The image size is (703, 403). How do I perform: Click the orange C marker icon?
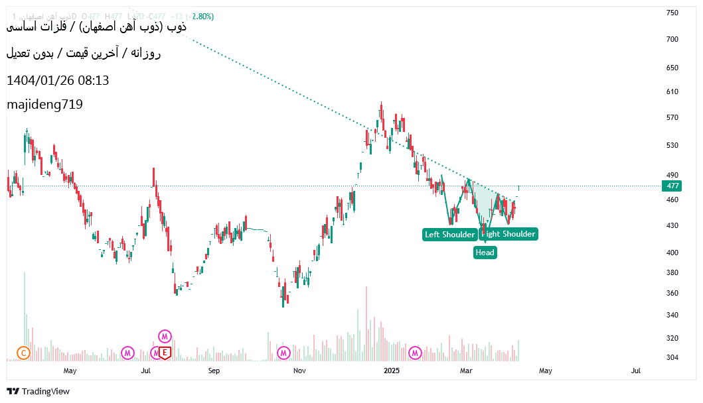coord(23,353)
